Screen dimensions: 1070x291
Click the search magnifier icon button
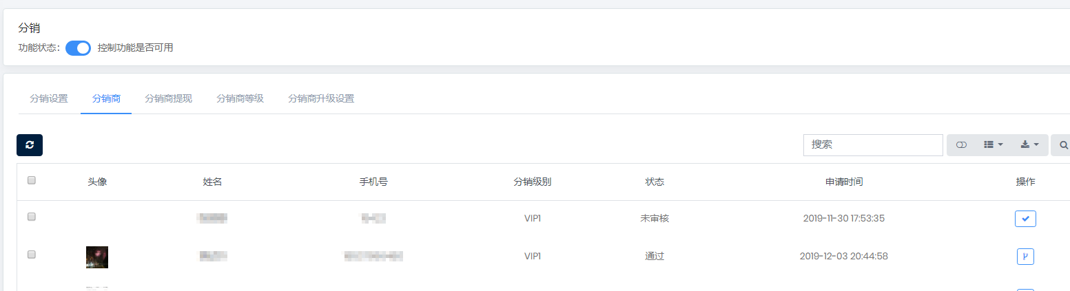click(x=1063, y=145)
